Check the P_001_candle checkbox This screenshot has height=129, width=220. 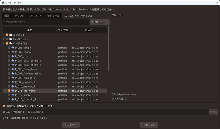pos(9,48)
